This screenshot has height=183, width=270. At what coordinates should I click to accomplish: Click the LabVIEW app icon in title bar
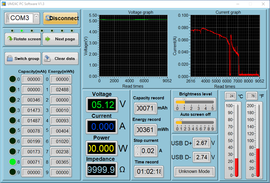tap(4, 4)
